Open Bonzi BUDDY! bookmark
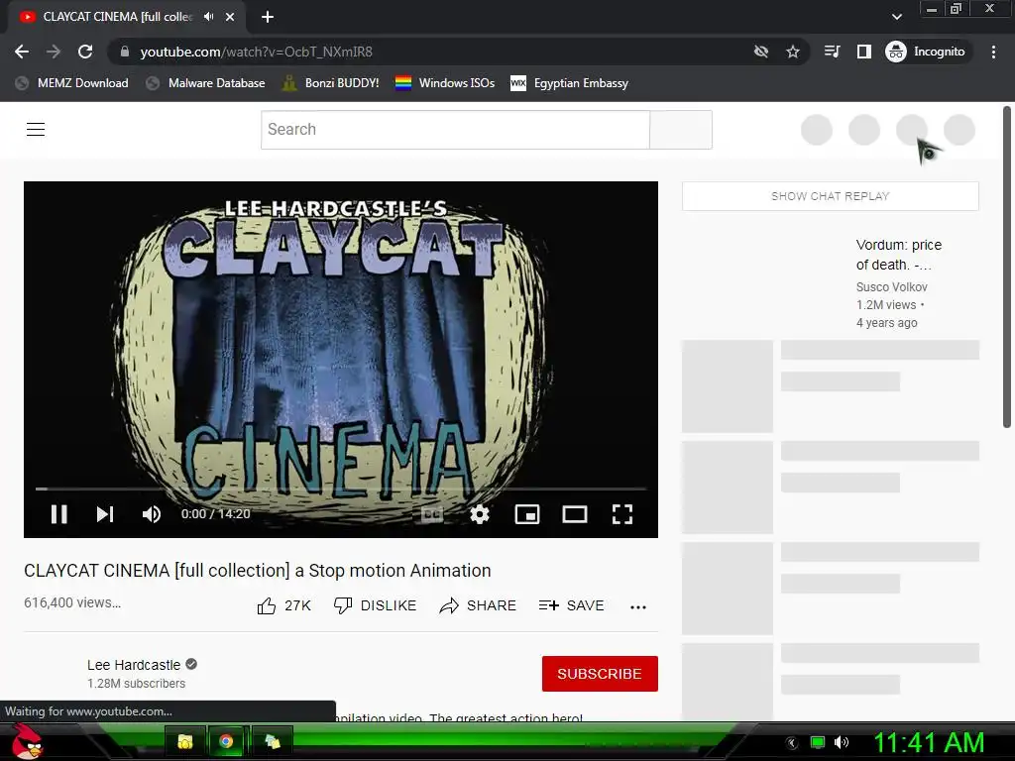This screenshot has width=1015, height=761. pyautogui.click(x=331, y=83)
